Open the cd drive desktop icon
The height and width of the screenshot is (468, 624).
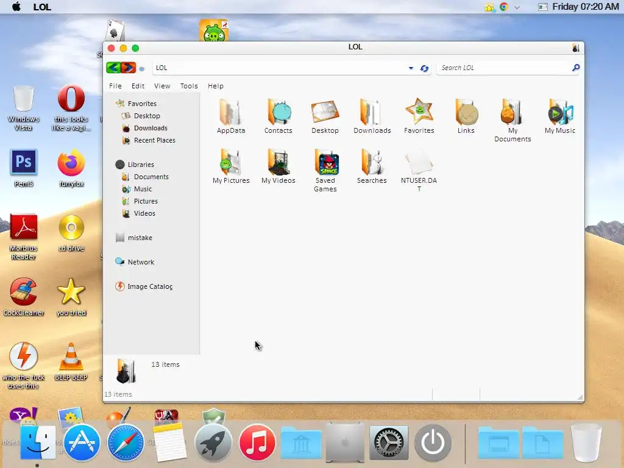[x=71, y=233]
